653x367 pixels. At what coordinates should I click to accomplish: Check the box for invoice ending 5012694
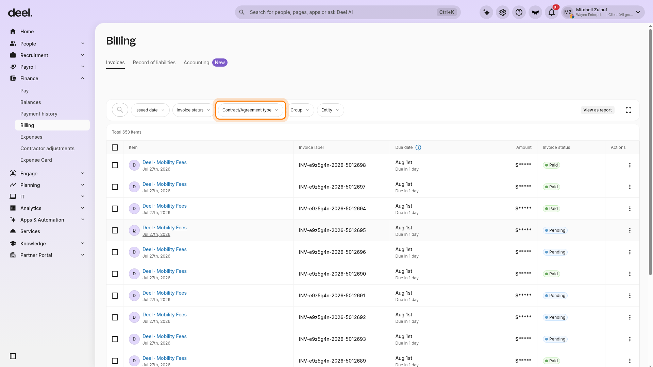(x=115, y=209)
